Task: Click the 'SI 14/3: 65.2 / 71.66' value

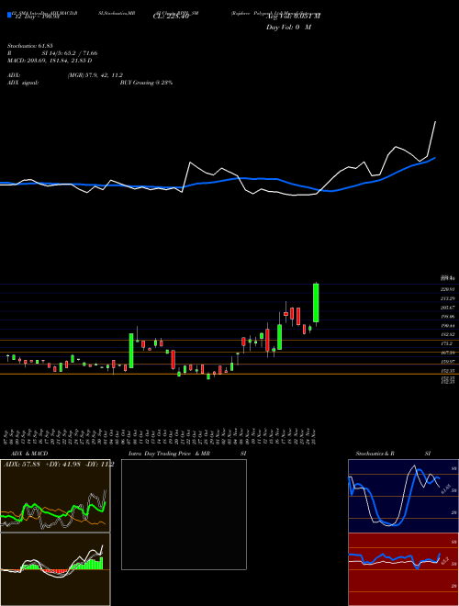Action: coord(70,53)
